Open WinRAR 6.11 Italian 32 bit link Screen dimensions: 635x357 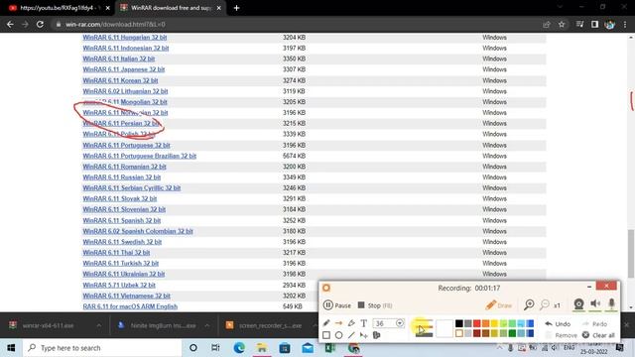coord(119,59)
